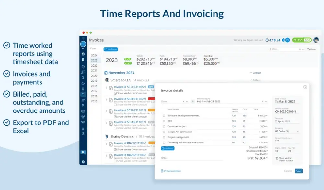324x190 pixels.
Task: Open the Client filter dropdown in header
Action: pos(287,49)
